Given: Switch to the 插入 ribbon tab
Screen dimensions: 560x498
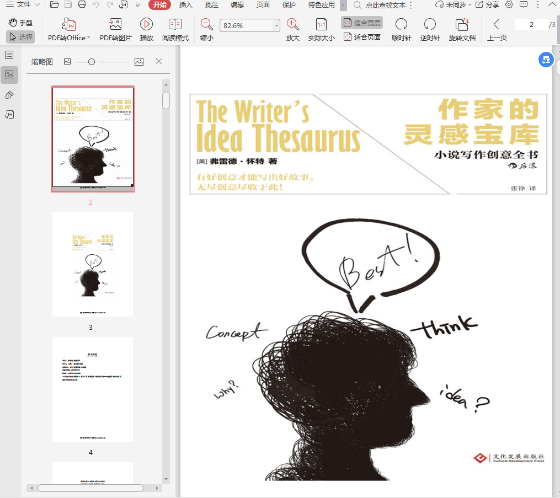Looking at the screenshot, I should 186,5.
